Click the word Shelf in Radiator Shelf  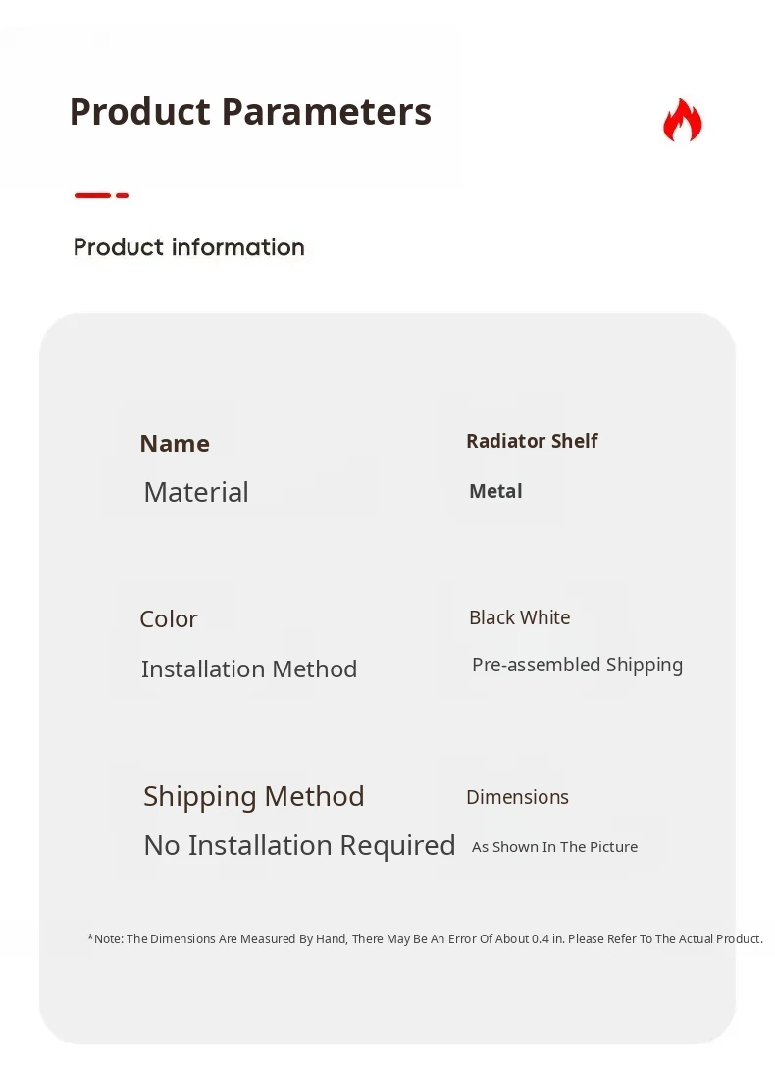pyautogui.click(x=574, y=441)
